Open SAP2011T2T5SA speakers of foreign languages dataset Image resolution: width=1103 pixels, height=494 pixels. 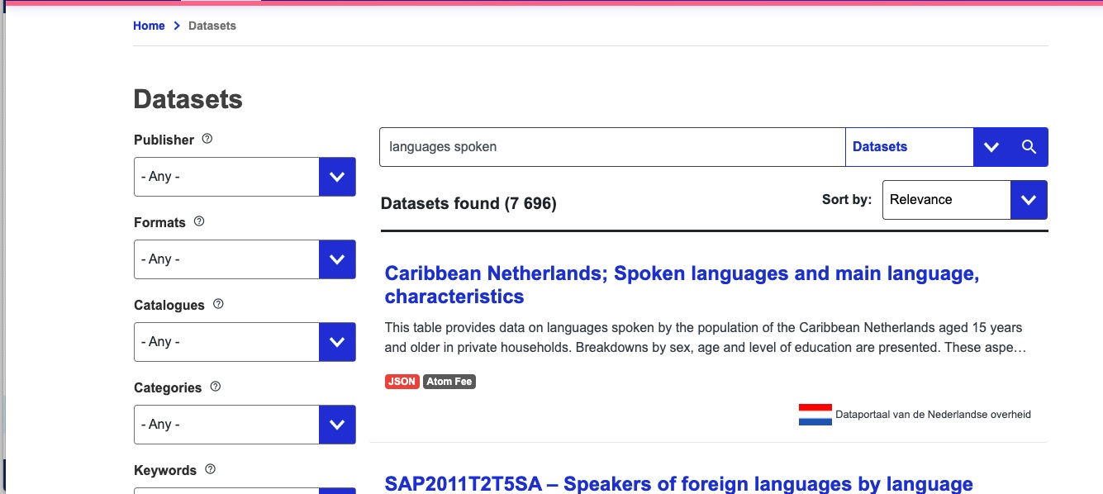coord(678,483)
